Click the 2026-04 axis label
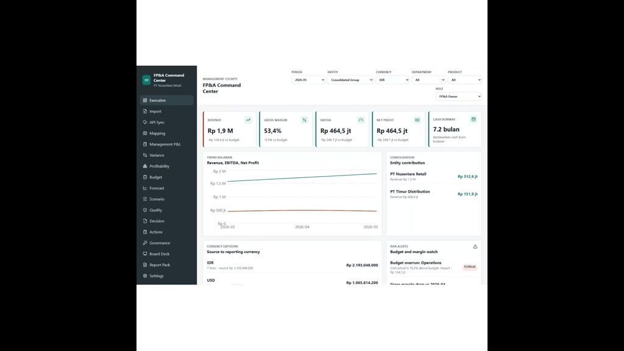The height and width of the screenshot is (351, 624). (302, 227)
